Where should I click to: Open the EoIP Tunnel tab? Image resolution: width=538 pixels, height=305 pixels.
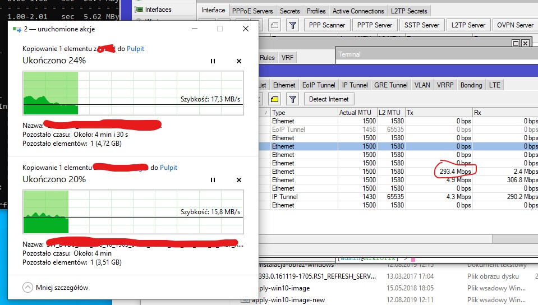[319, 85]
